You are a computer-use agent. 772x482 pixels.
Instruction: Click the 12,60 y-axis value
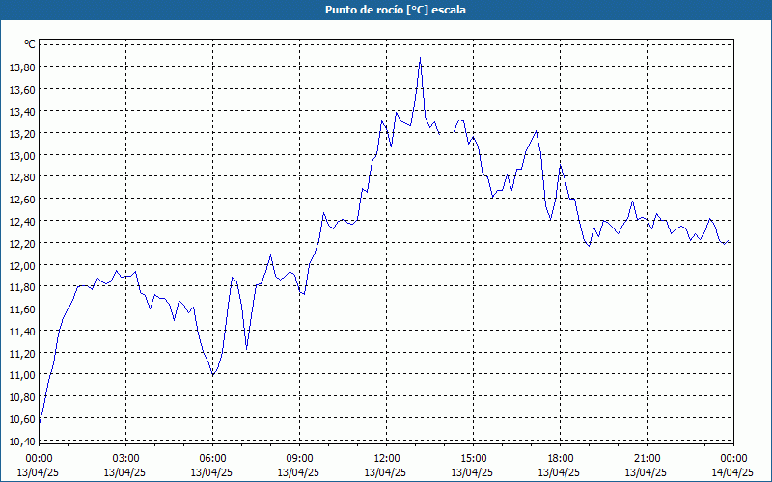[x=22, y=201]
